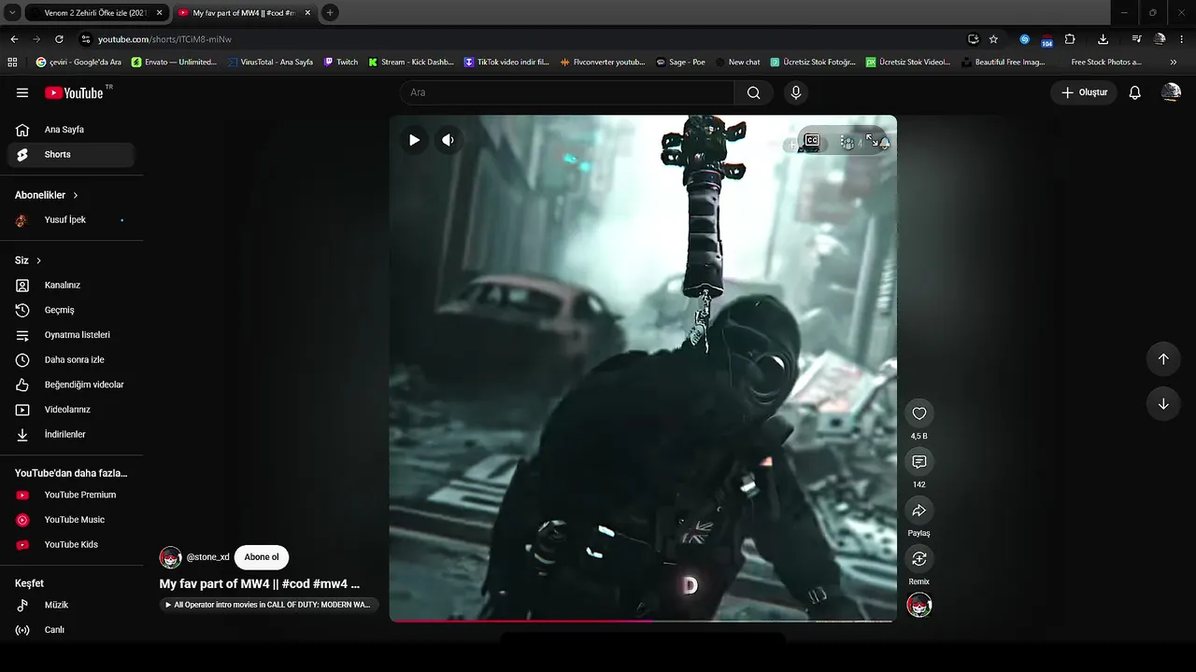The height and width of the screenshot is (672, 1196).
Task: Open the notifications bell
Action: click(1135, 92)
